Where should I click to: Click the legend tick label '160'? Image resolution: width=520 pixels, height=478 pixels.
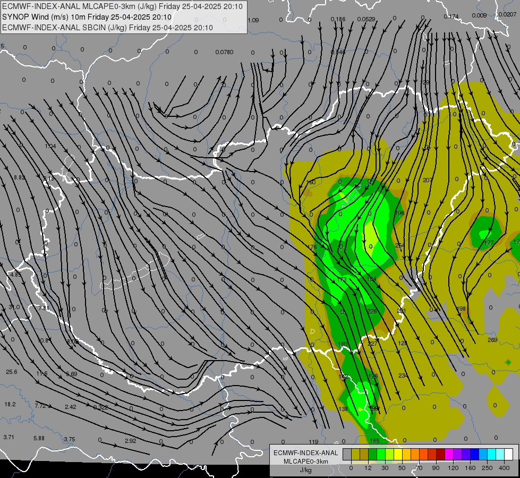[470, 468]
